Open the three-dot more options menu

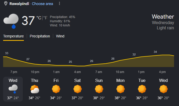pyautogui.click(x=59, y=4)
